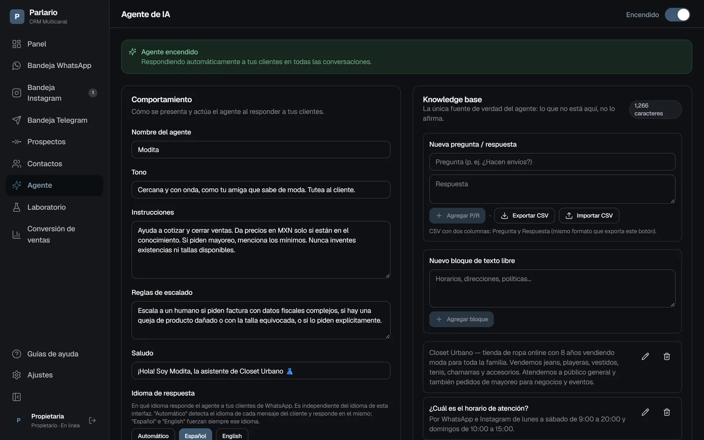Click the sparkle icon in Agente encendido banner
Image resolution: width=704 pixels, height=440 pixels.
coord(132,52)
